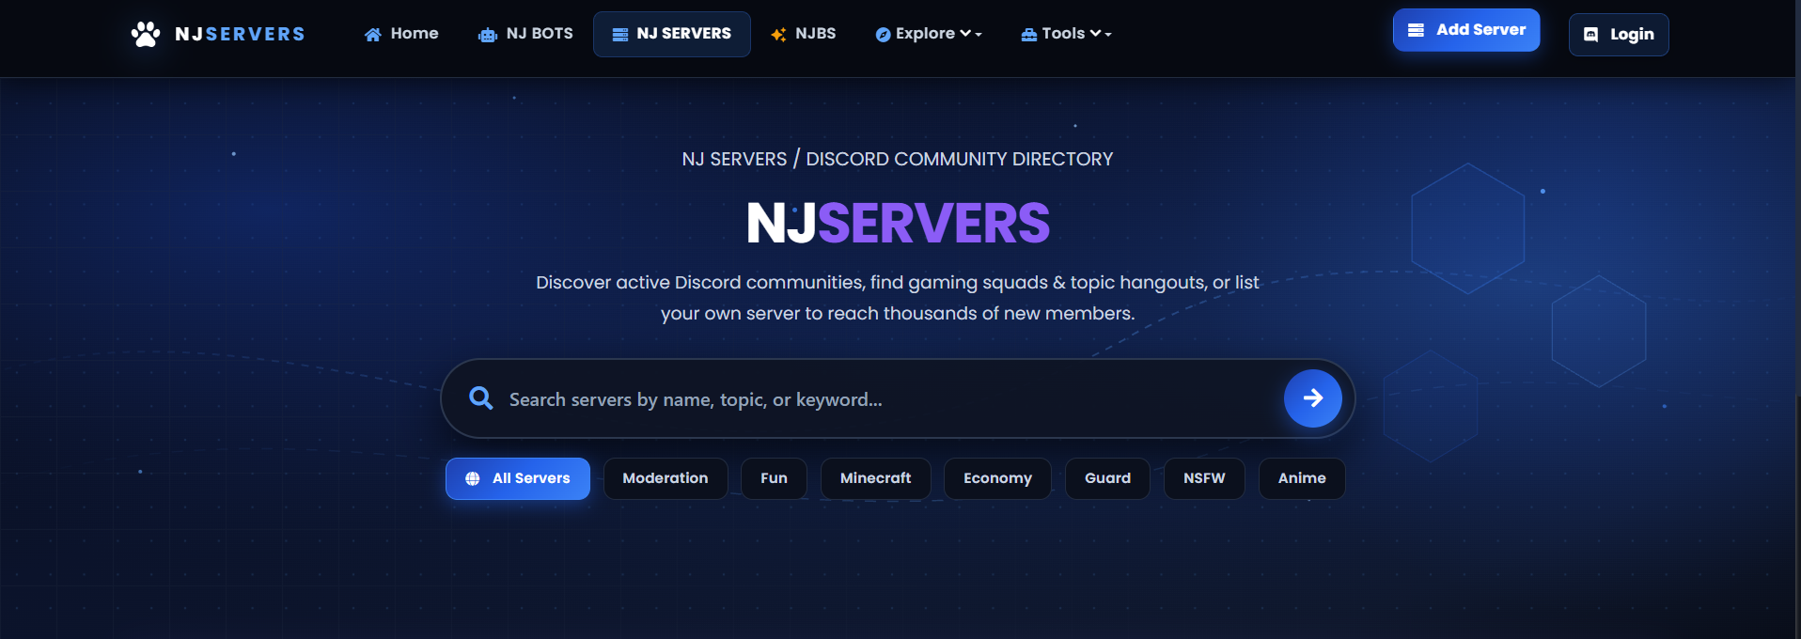Click the 'DISCORD COMMUNITY DIRECTORY' breadcrumb text

point(959,159)
